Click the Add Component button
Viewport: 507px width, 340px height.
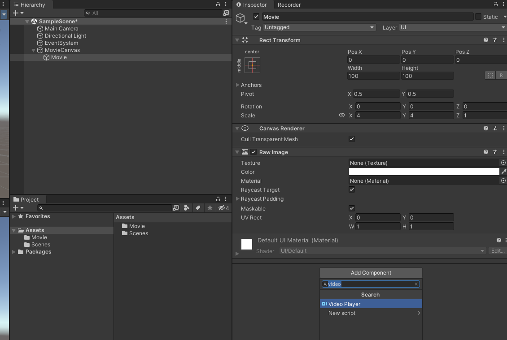pos(370,272)
